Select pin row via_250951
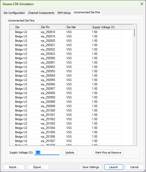This screenshot has height=172, width=146. 68,63
